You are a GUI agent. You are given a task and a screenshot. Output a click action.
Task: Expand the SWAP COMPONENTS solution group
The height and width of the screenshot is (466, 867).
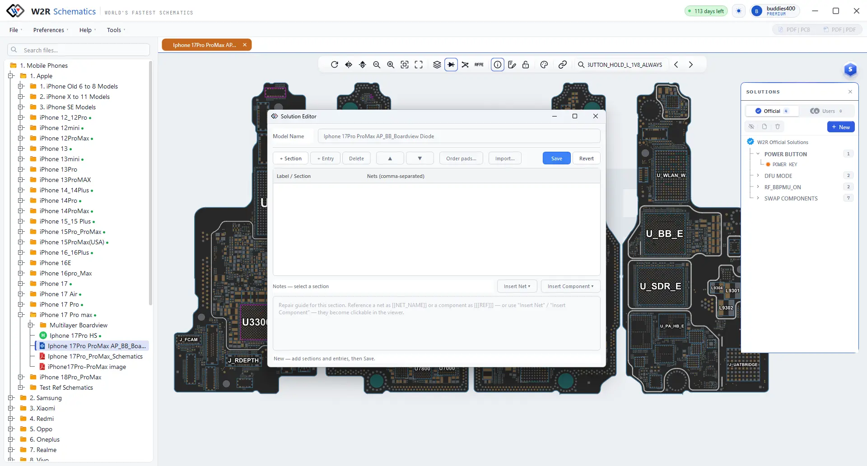[x=758, y=198]
